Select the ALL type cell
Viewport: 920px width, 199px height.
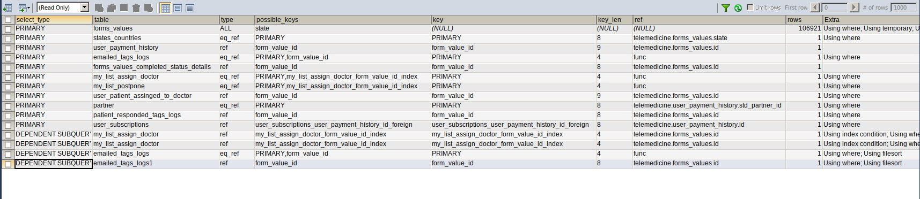click(x=237, y=28)
